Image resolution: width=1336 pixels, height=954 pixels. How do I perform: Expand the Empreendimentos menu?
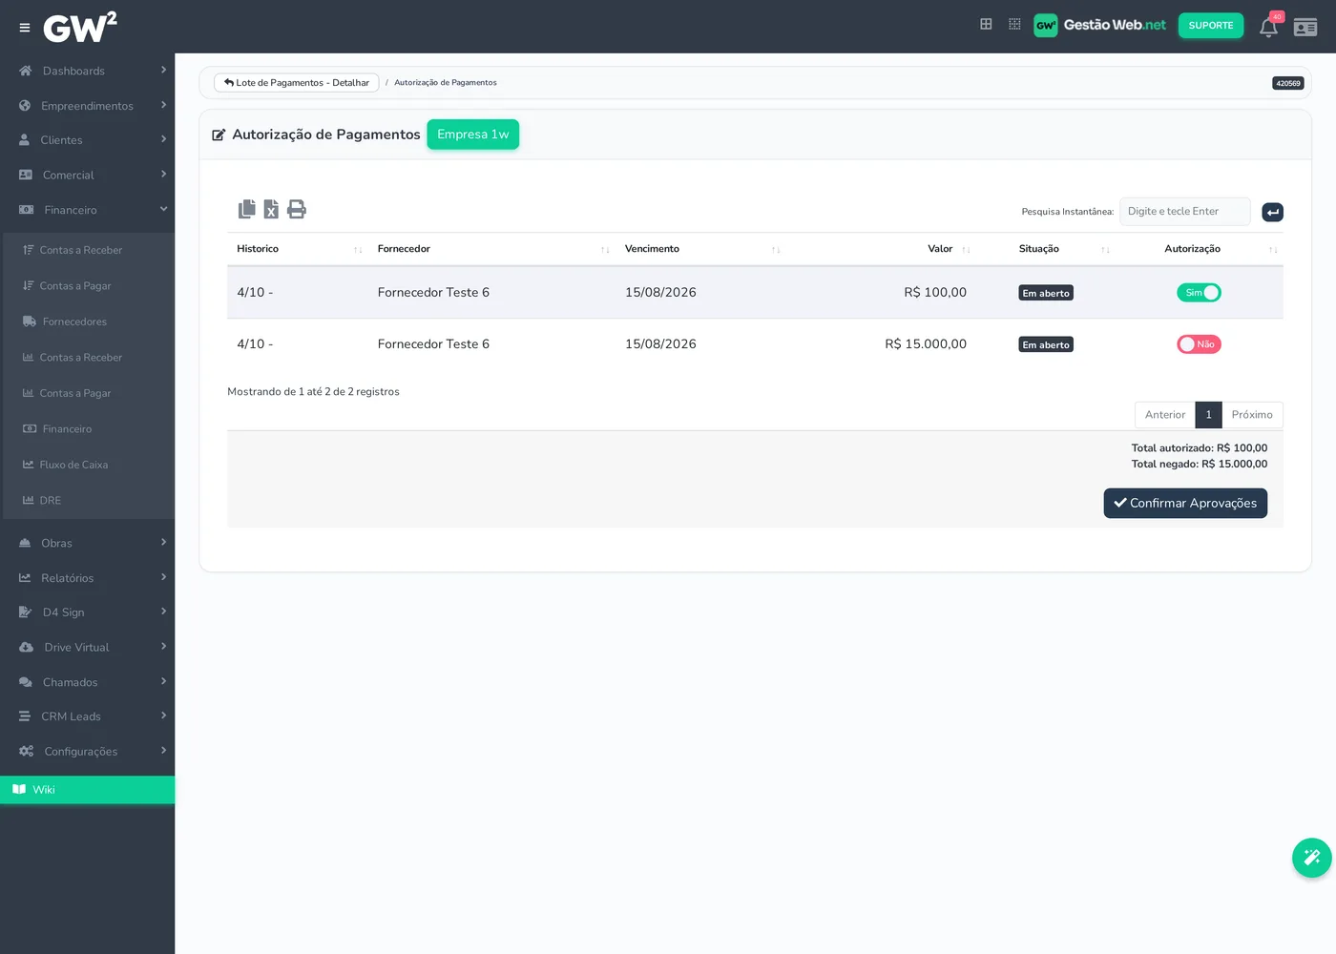click(x=88, y=106)
